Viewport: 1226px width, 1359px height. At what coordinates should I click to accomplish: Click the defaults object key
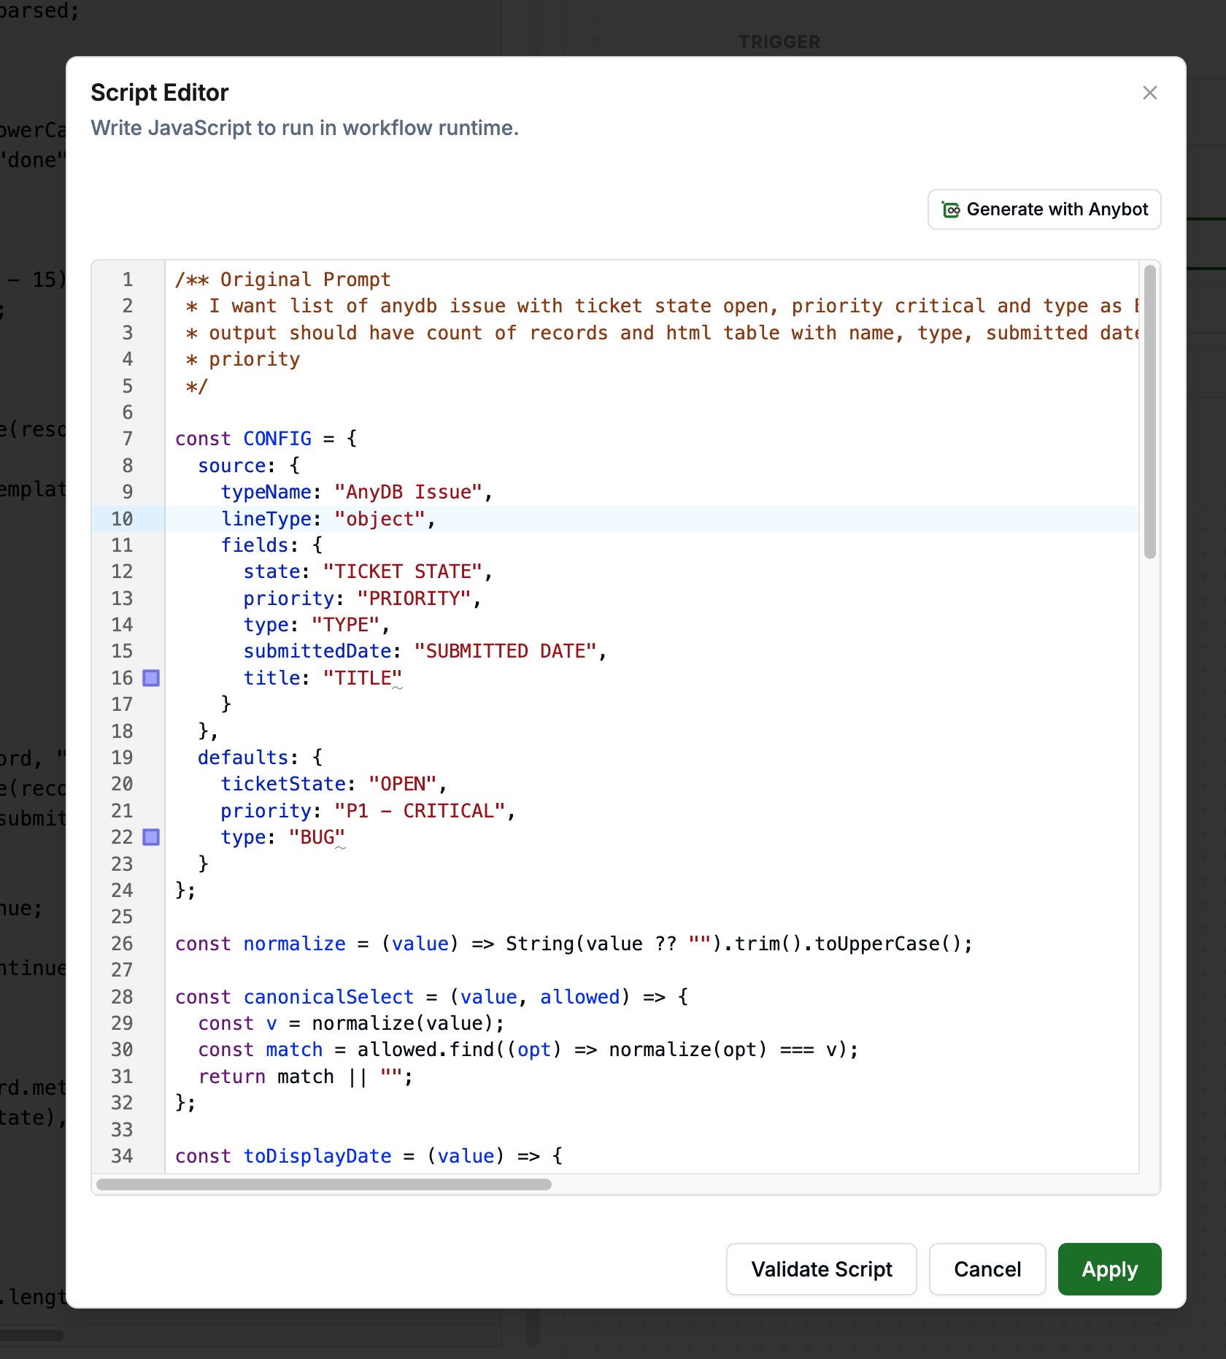(243, 758)
